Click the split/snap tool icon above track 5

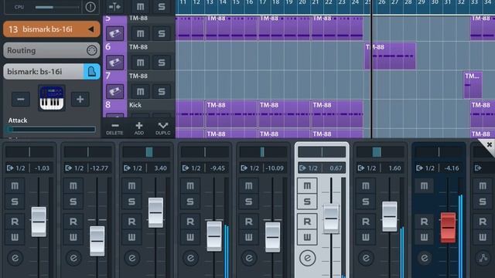point(114,7)
